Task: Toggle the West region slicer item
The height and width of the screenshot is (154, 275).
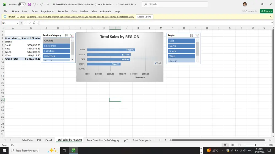Action: coord(181,56)
